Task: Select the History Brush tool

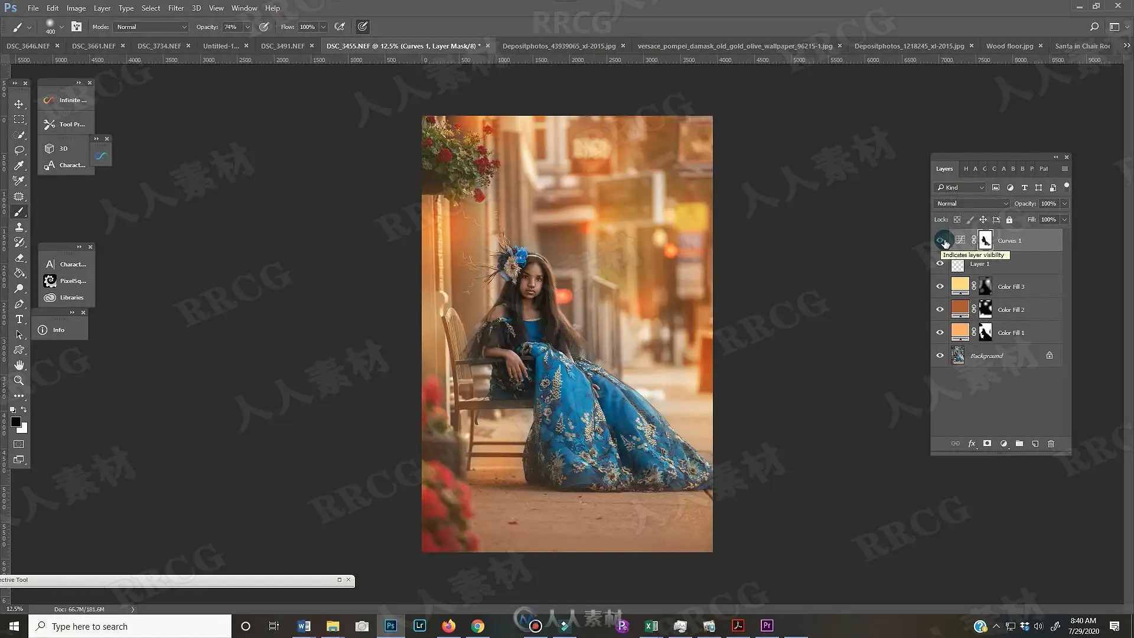Action: point(19,242)
